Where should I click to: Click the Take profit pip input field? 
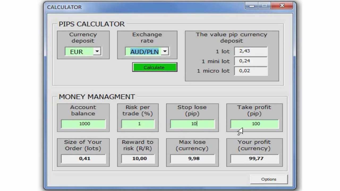(x=254, y=124)
